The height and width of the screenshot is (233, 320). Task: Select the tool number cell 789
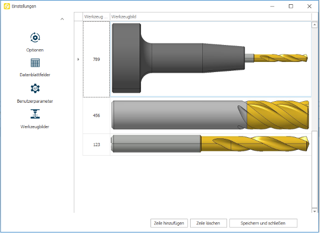pyautogui.click(x=96, y=59)
